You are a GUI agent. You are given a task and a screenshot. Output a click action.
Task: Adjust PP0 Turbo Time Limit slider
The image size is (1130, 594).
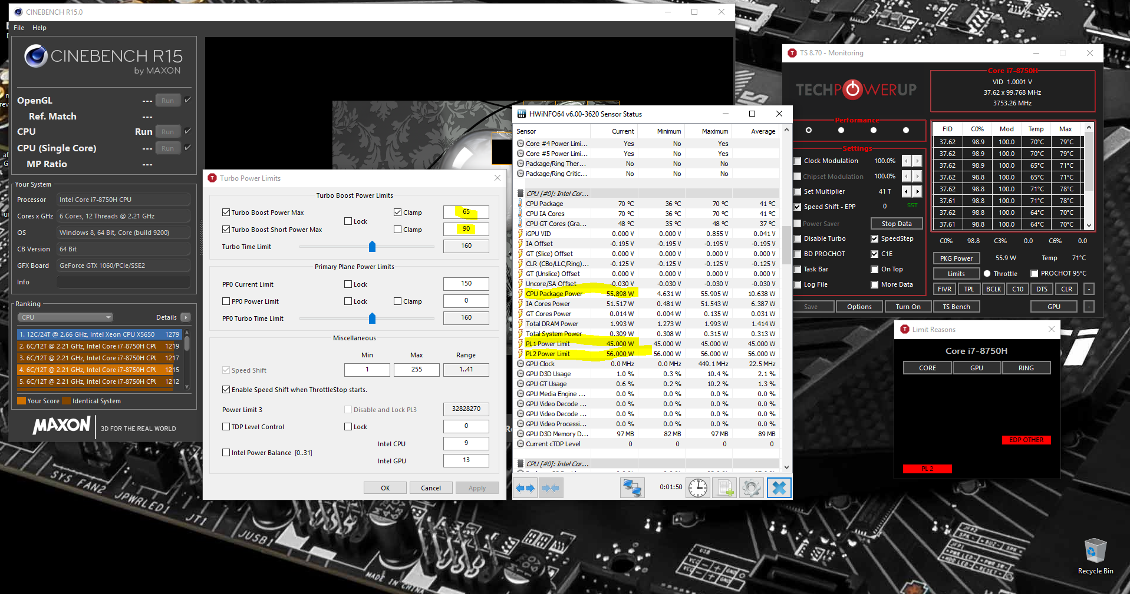coord(372,318)
